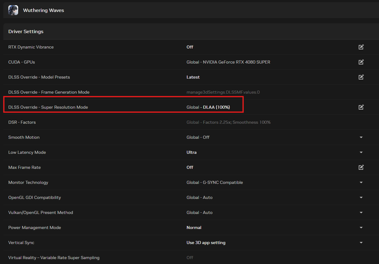This screenshot has height=264, width=379.
Task: Click the Global - G-SYNC Compatible value
Action: [215, 182]
